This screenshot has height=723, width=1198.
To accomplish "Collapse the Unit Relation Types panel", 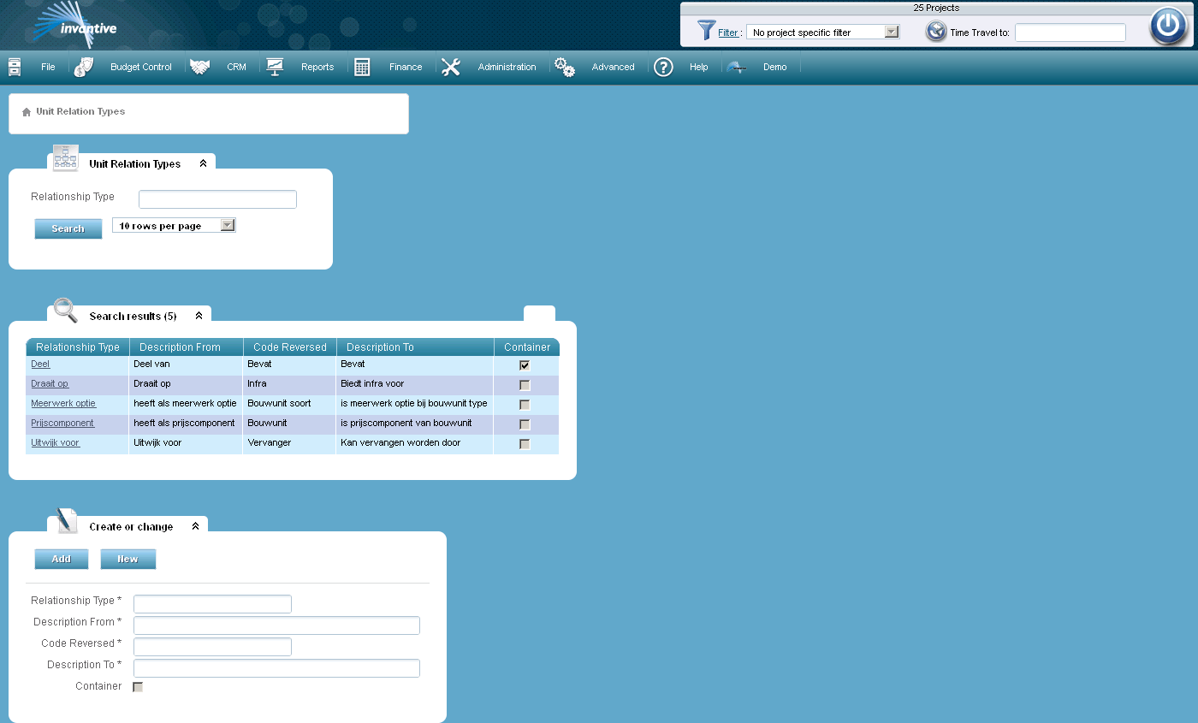I will pyautogui.click(x=203, y=163).
